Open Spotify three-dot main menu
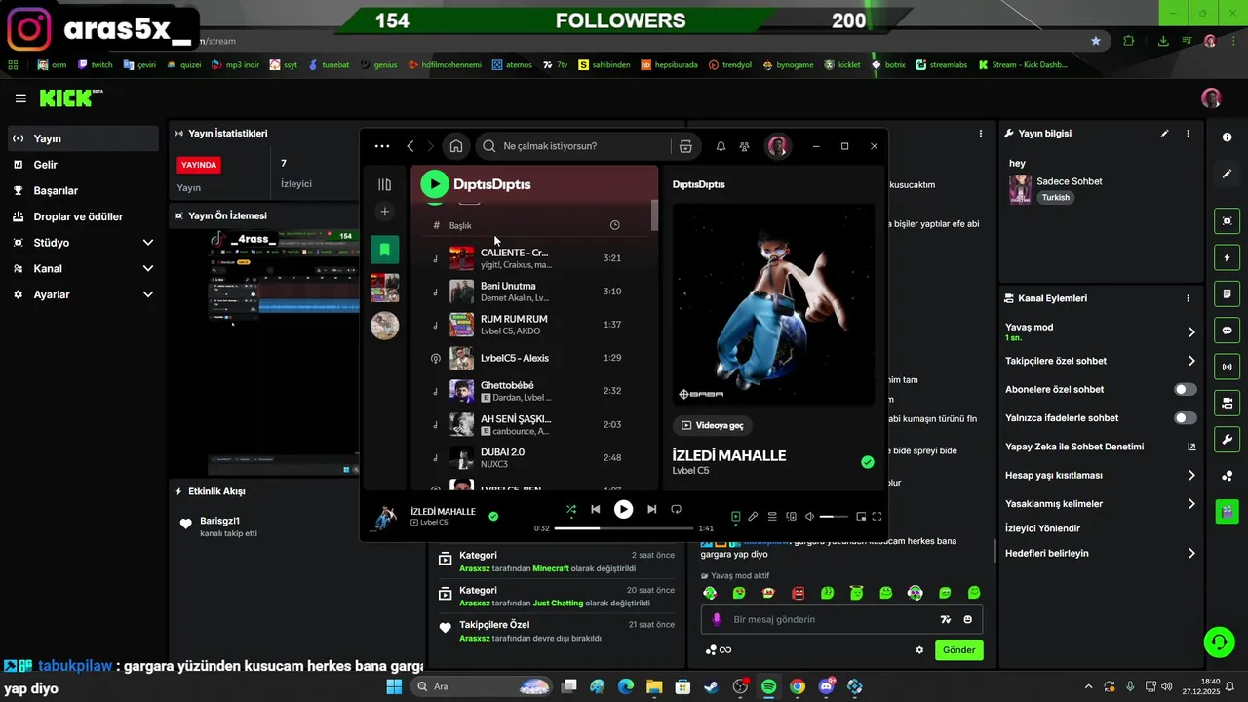Screen dimensions: 1248x702 pos(382,146)
